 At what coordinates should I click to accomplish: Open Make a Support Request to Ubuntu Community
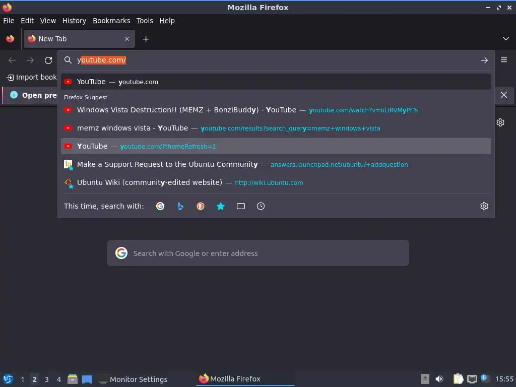pyautogui.click(x=276, y=164)
